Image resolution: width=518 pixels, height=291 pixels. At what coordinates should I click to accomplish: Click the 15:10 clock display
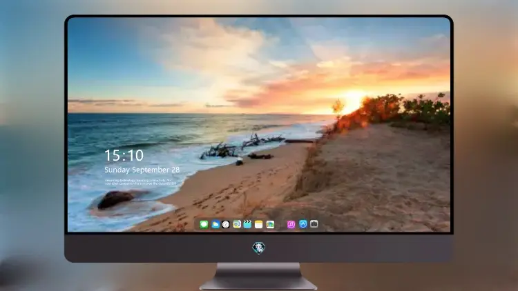[x=124, y=155]
